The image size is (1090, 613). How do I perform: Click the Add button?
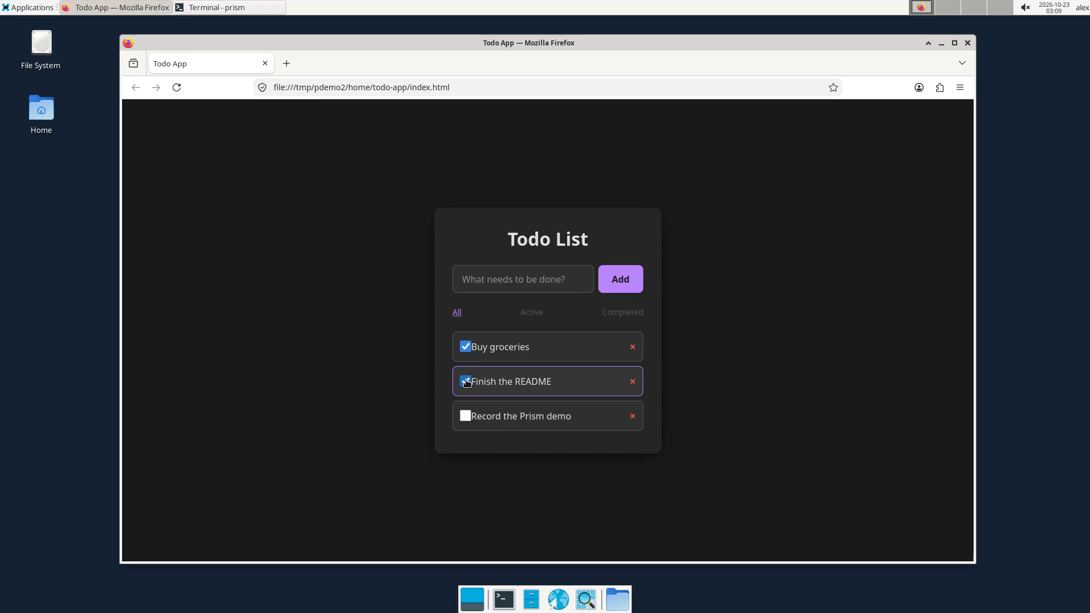tap(621, 279)
